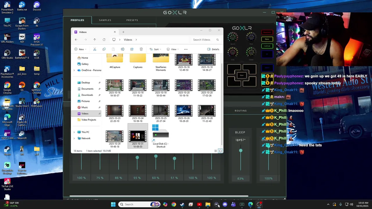Toggle the Hardtune effect in GoXLR
The width and height of the screenshot is (372, 209).
(267, 46)
